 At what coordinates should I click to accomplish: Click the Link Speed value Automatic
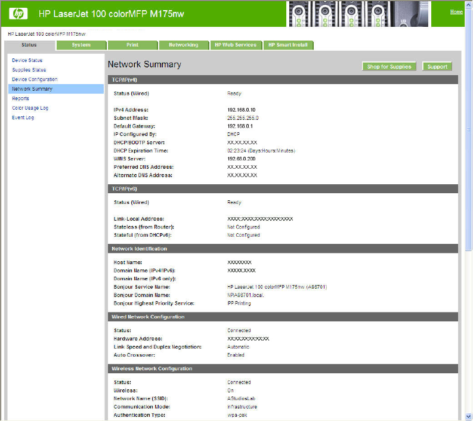coord(239,347)
